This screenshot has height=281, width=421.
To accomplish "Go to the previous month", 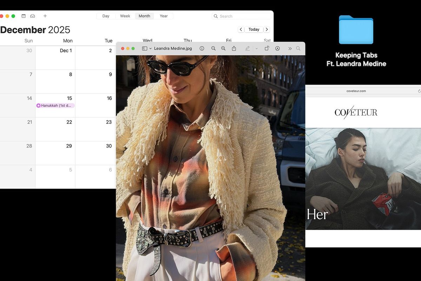I will [x=241, y=29].
